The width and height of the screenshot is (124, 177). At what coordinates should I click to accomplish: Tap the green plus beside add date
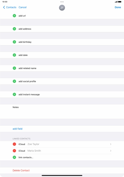coord(14,55)
